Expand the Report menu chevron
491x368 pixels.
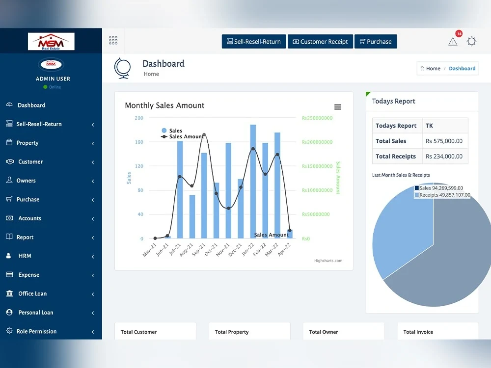(x=93, y=237)
